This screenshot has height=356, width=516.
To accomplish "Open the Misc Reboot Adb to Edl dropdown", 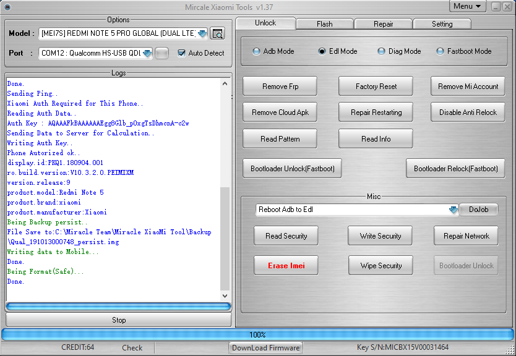I will pos(453,210).
